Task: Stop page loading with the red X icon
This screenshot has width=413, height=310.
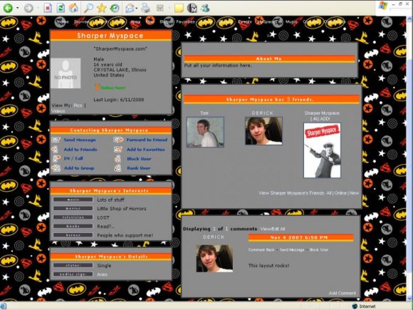Action: 48,8
